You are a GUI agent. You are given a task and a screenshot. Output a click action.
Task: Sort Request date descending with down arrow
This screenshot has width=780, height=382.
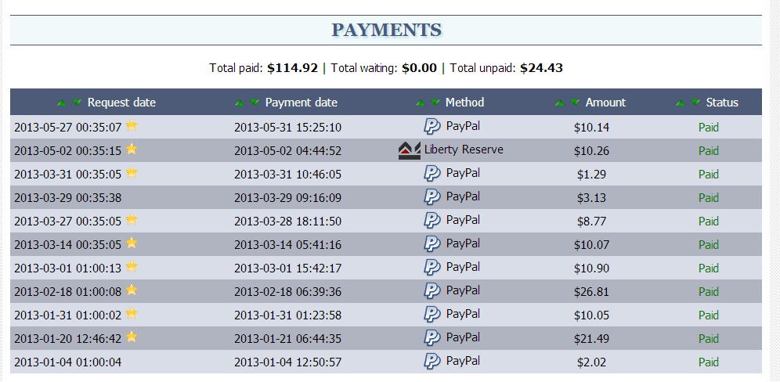77,103
